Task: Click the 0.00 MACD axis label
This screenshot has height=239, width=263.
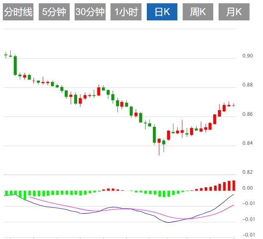Action: click(248, 188)
